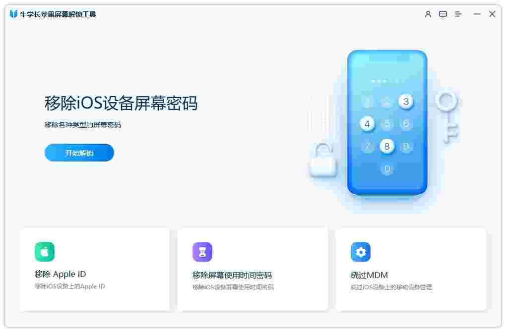Click the green Apple ID icon
Viewport: 506px width, 332px height.
pos(45,251)
